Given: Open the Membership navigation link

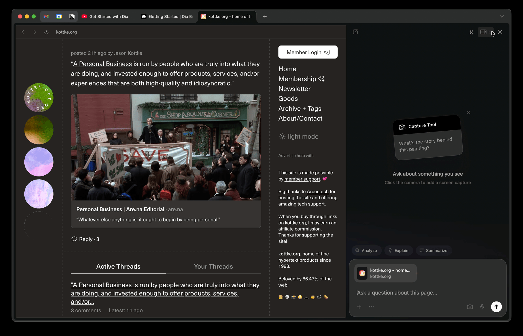Looking at the screenshot, I should (301, 79).
